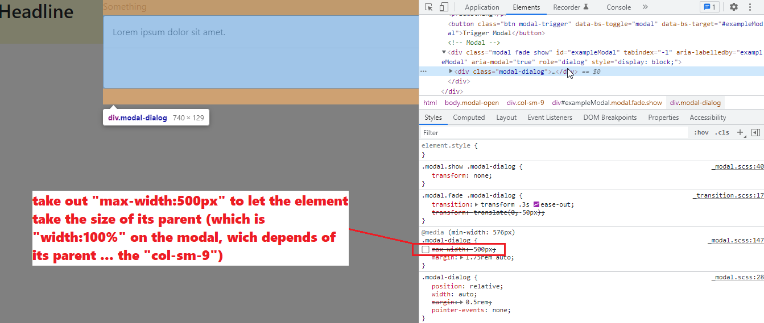
Task: Open the Event Listeners tab
Action: [x=550, y=118]
